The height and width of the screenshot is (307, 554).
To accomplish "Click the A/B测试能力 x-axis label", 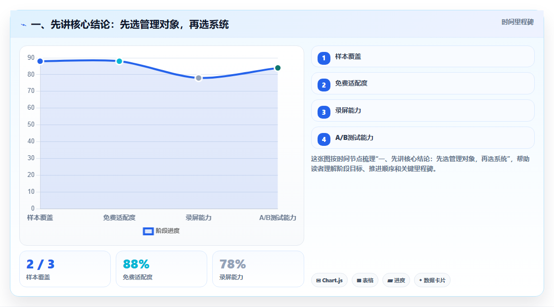I will coord(277,218).
